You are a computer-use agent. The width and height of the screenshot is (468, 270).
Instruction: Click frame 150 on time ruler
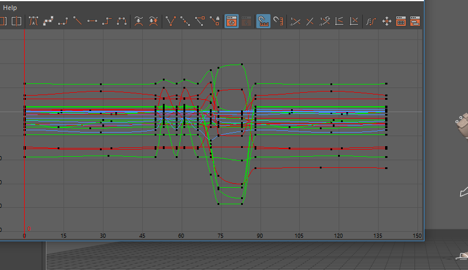pyautogui.click(x=417, y=236)
